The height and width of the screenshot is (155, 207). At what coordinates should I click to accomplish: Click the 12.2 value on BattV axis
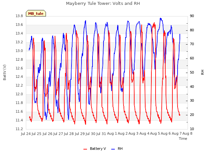tap(19, 85)
